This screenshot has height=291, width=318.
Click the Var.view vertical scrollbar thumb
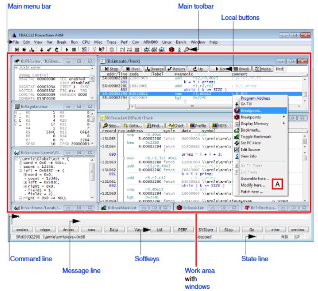click(92, 172)
